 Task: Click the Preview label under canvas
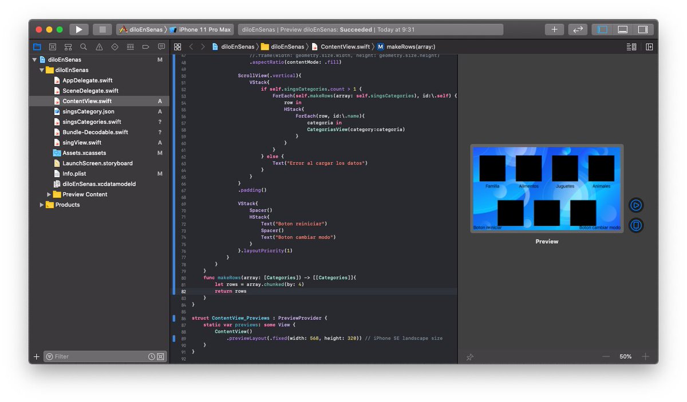pyautogui.click(x=547, y=241)
